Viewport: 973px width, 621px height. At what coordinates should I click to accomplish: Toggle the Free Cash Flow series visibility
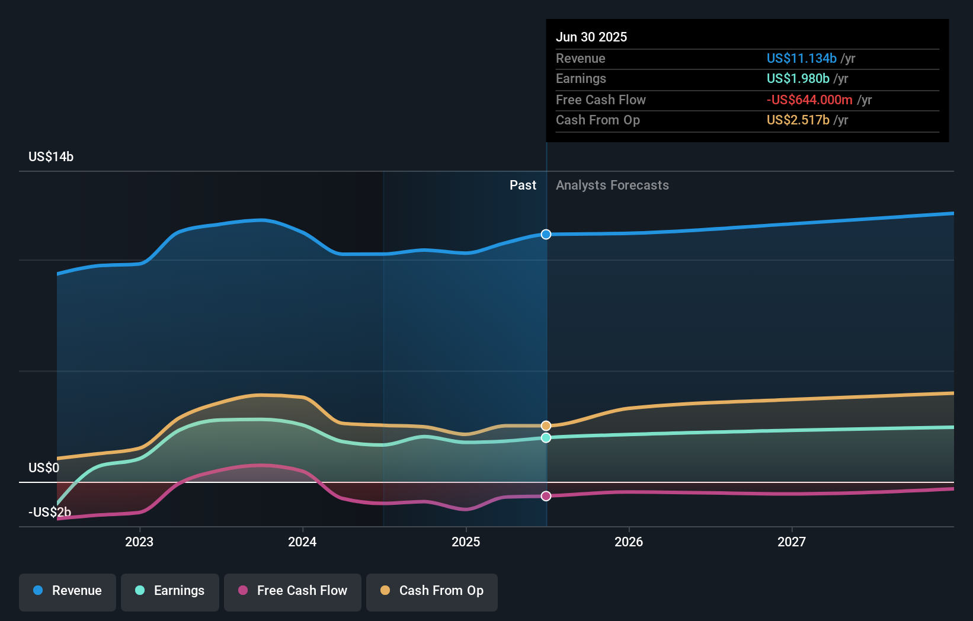[x=293, y=592]
